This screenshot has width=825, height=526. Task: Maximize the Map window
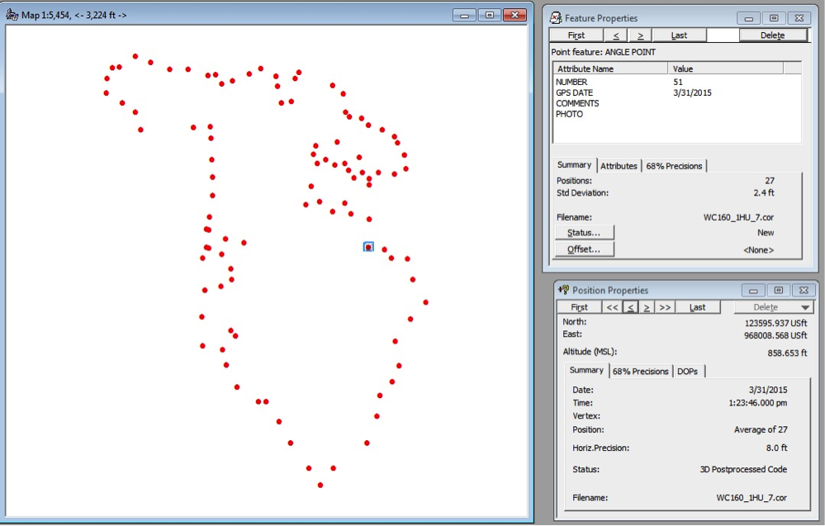[x=490, y=15]
